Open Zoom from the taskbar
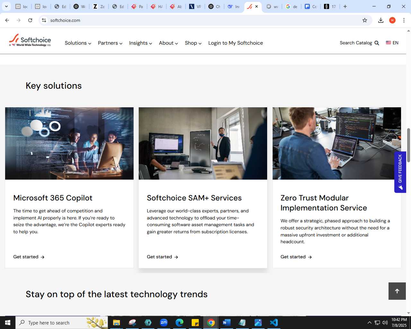The width and height of the screenshot is (411, 329). click(164, 323)
